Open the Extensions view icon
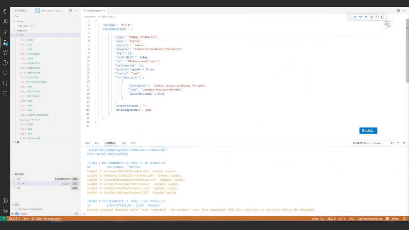 (5, 53)
